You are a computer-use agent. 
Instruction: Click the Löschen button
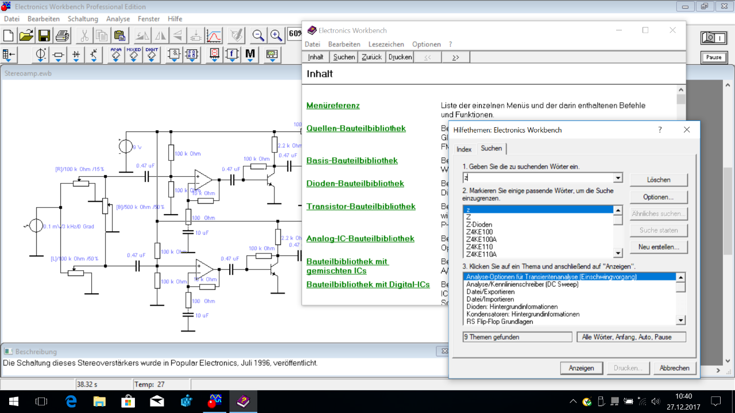point(659,180)
